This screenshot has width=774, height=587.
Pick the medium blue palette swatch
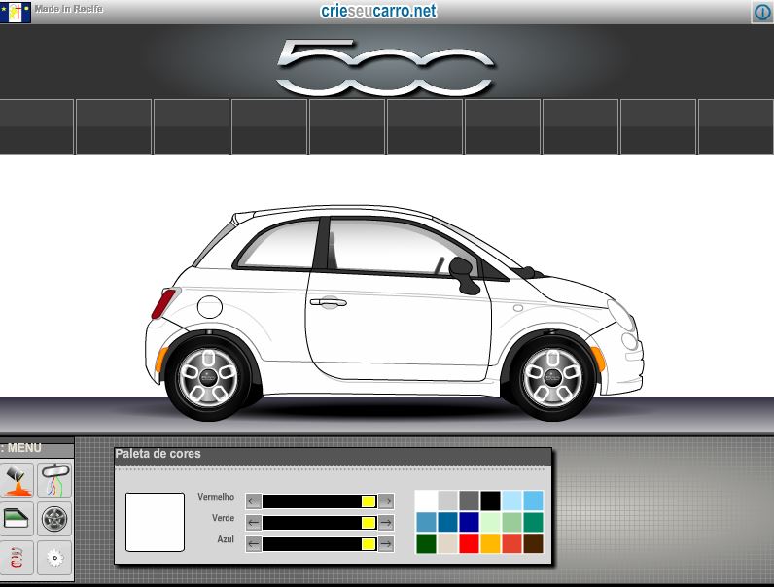(447, 523)
